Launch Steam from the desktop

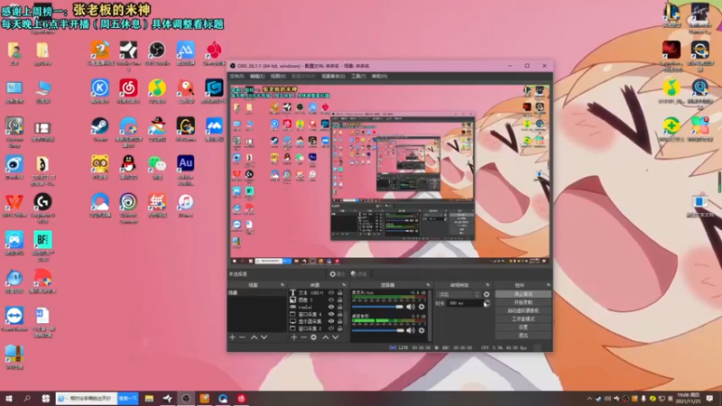tap(100, 129)
